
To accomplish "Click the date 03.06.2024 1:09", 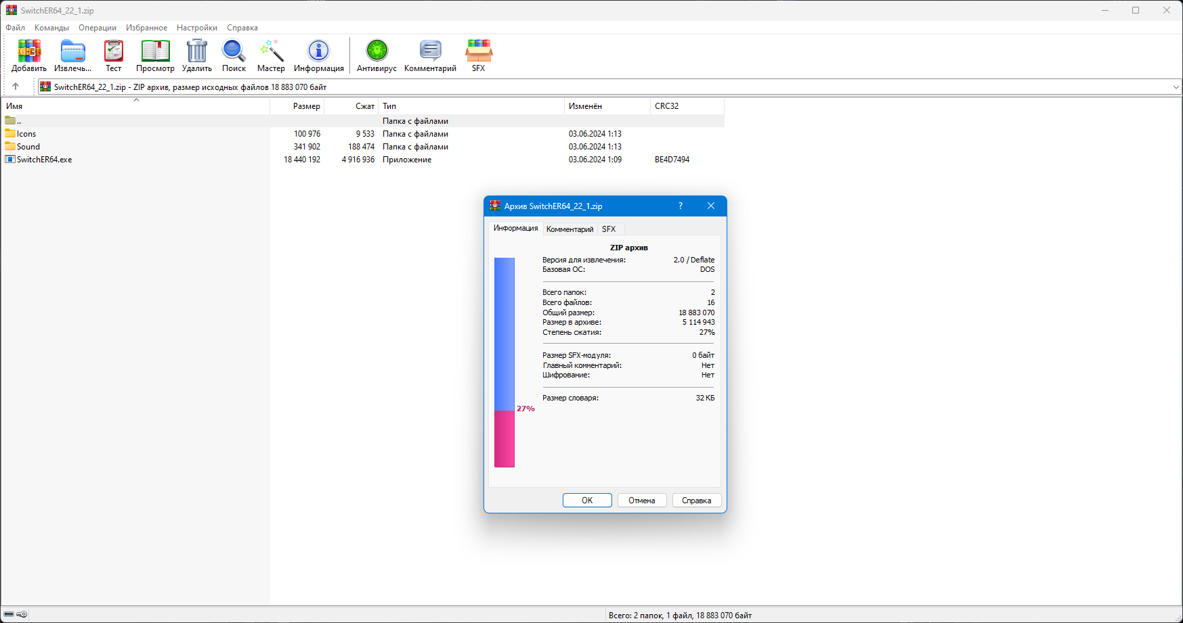I will click(x=595, y=160).
